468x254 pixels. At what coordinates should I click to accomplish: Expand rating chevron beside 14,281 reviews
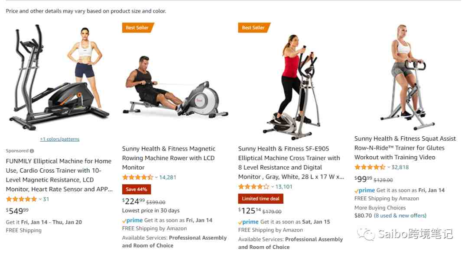pos(156,177)
